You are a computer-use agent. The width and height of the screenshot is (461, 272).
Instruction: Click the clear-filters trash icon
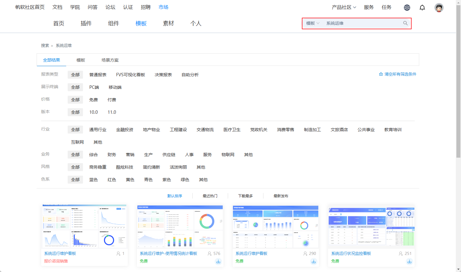coord(381,74)
